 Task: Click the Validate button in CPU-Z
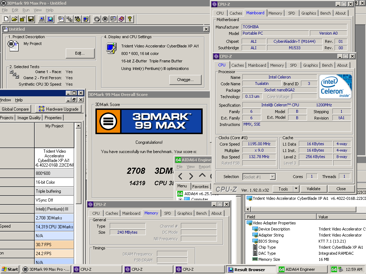click(x=313, y=189)
